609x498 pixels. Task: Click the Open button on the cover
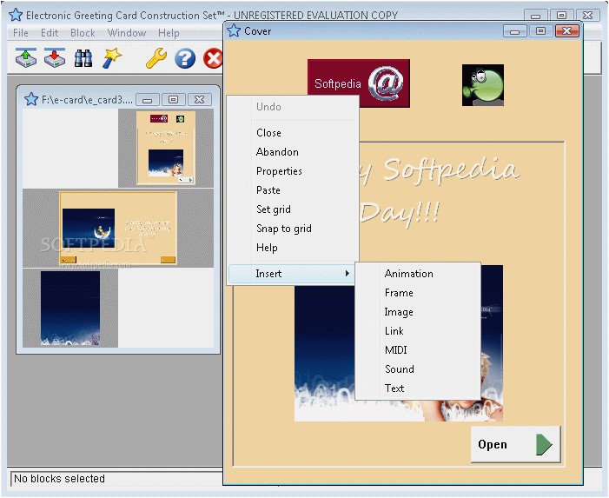click(516, 444)
